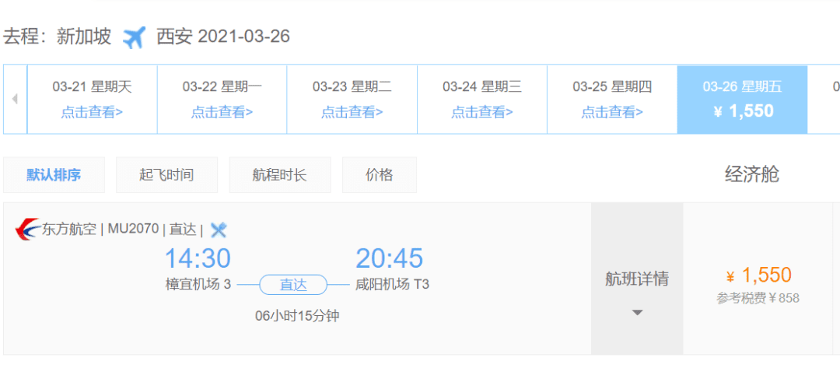
Task: Go to previous dates with left arrow
Action: [x=15, y=99]
